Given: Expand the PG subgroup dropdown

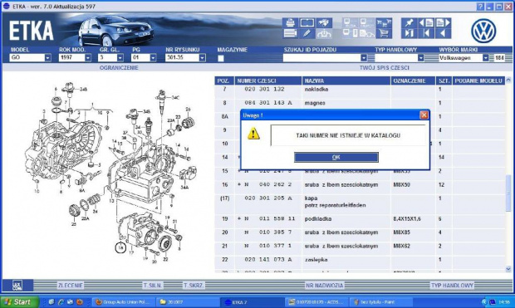Looking at the screenshot, I should pos(153,58).
